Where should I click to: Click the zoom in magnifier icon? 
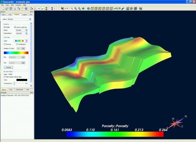click(76, 9)
